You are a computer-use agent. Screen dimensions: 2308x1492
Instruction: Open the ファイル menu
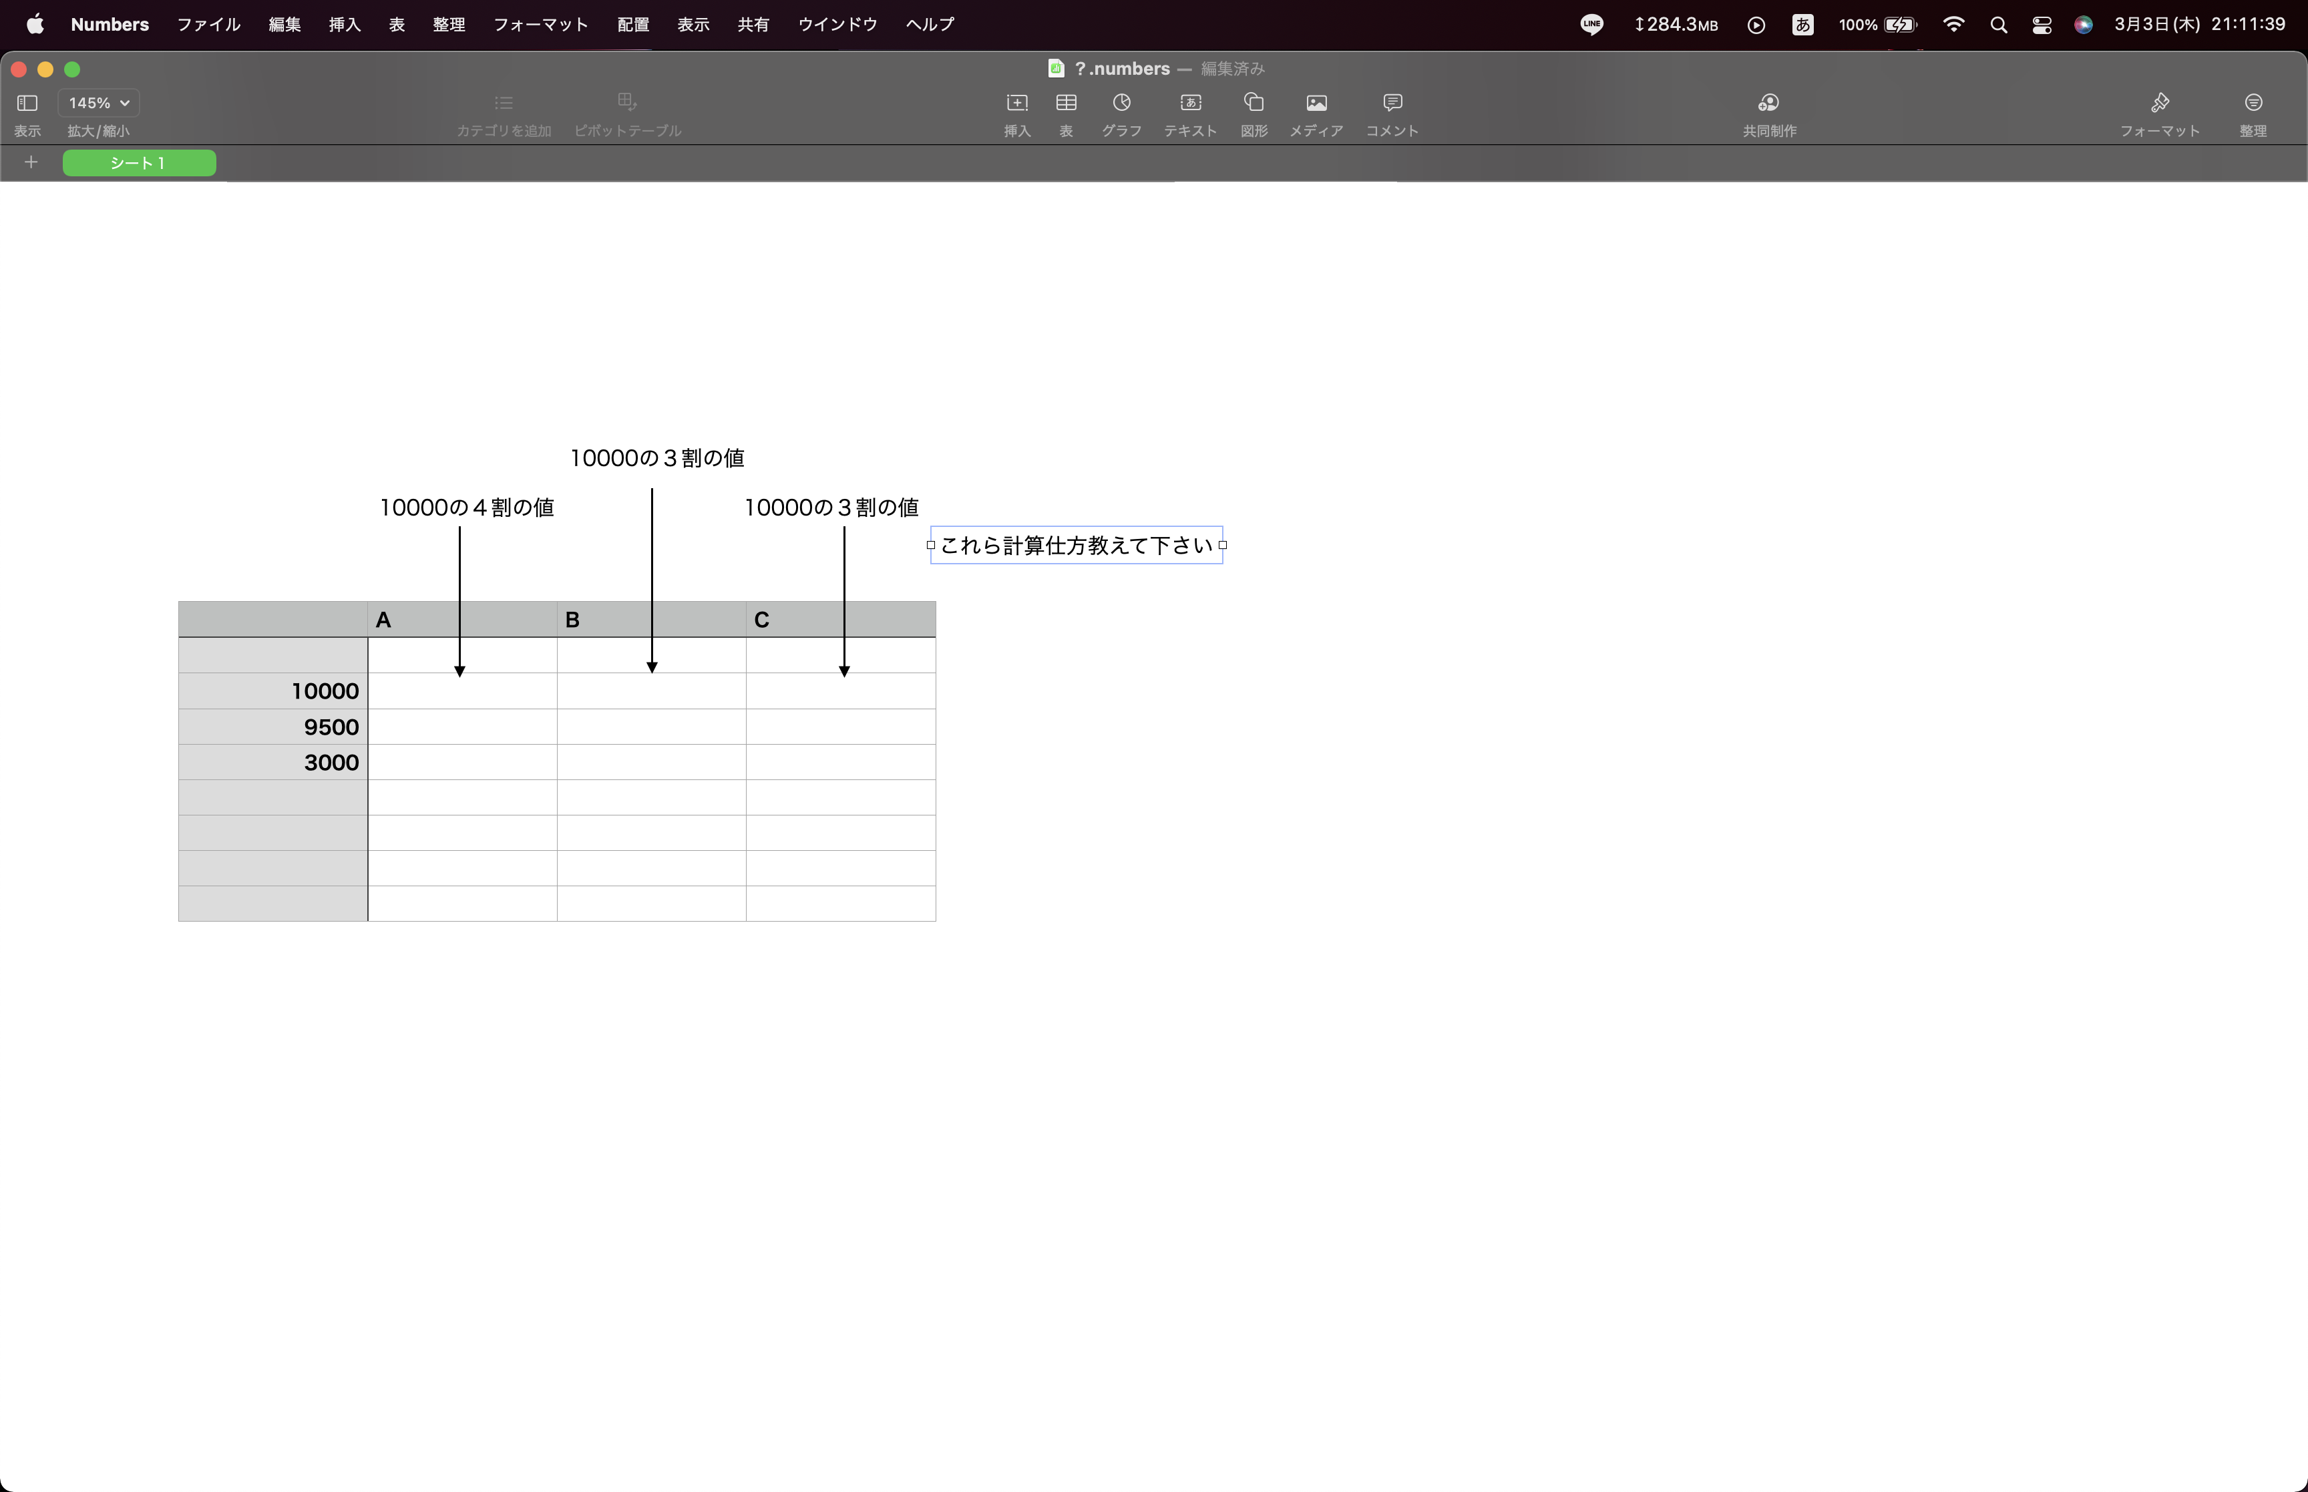click(208, 24)
